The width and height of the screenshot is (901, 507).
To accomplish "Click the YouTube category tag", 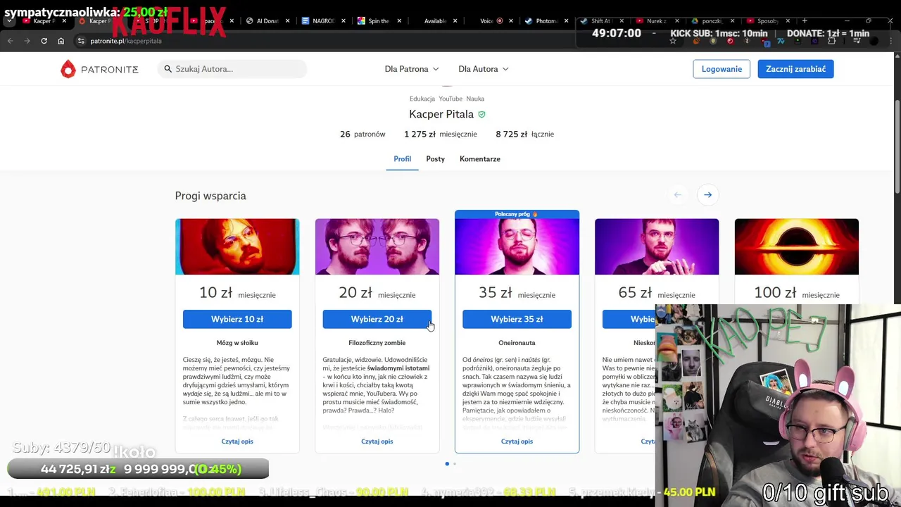I will [450, 99].
